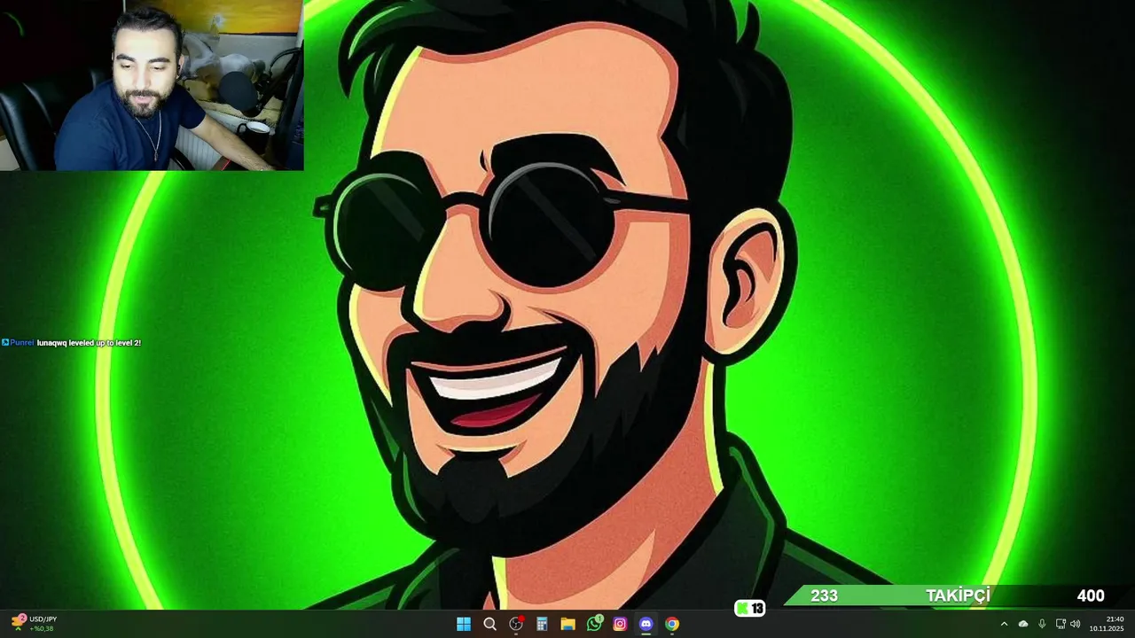Open taskbar Search
The image size is (1135, 638).
pyautogui.click(x=489, y=624)
